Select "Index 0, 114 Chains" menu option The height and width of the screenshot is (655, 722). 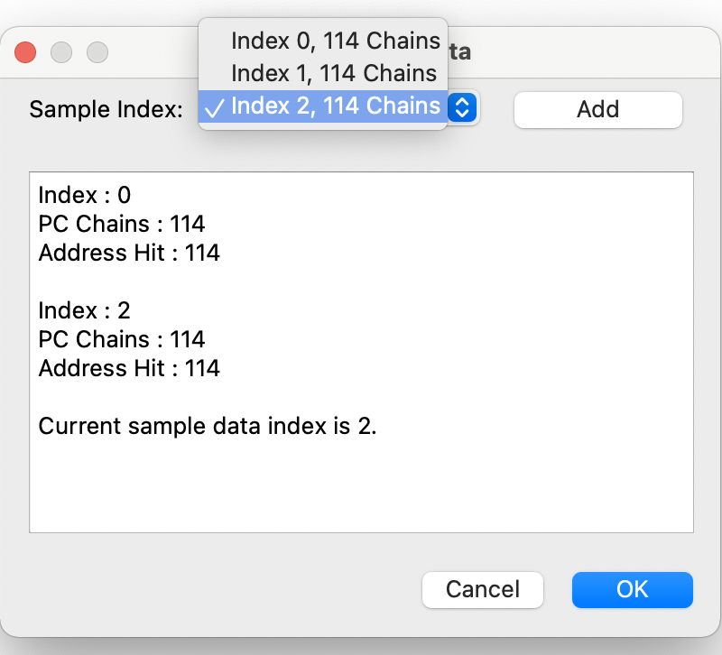coord(334,41)
